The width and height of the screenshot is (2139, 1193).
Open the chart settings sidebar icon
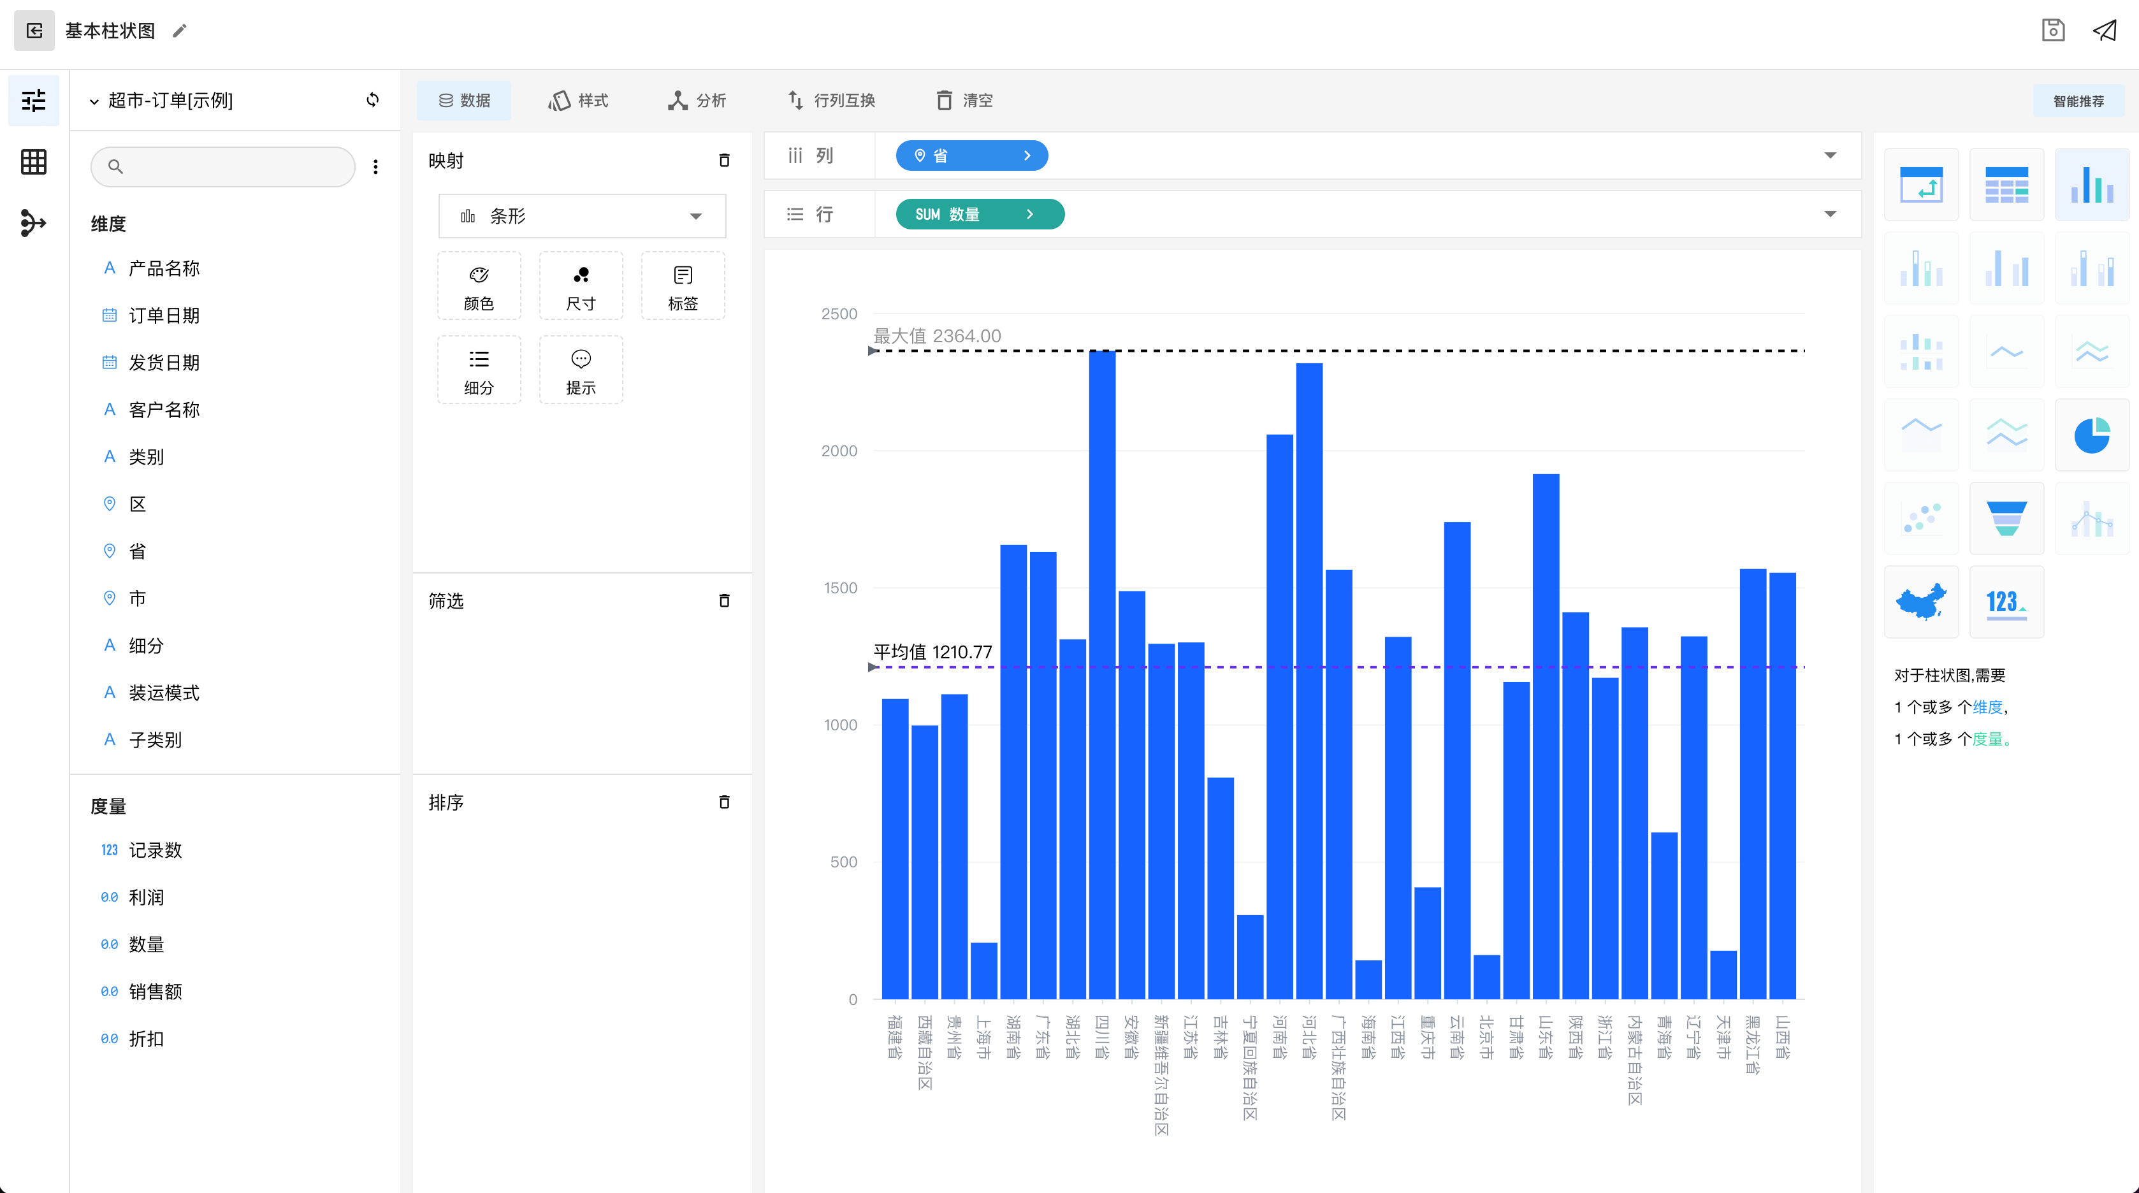(x=34, y=101)
